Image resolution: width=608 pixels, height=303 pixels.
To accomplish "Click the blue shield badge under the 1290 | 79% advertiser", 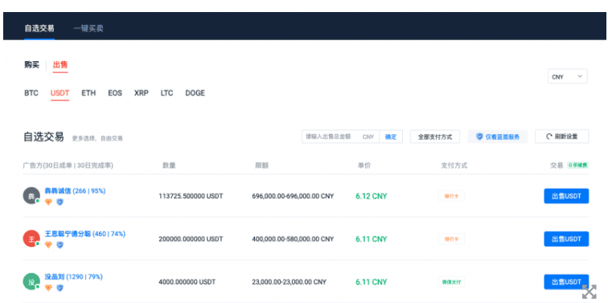I will tap(60, 288).
